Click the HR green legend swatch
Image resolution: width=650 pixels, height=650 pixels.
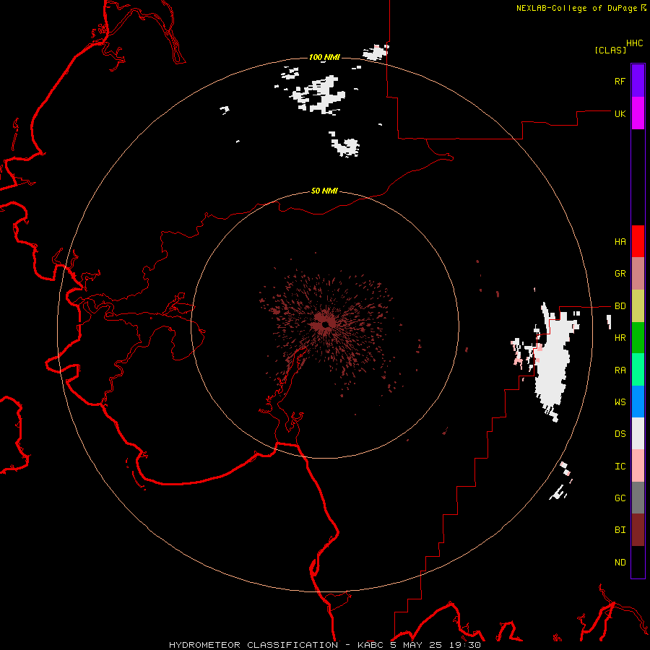click(x=638, y=338)
